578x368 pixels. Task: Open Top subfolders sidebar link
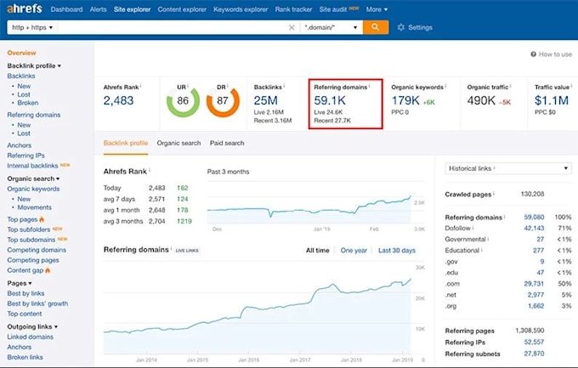pos(28,229)
